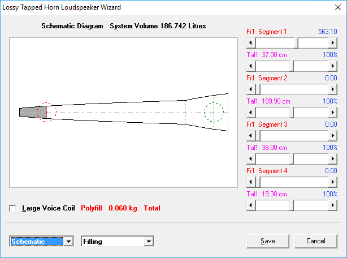Image resolution: width=347 pixels, height=258 pixels.
Task: Enable the Large Voice Coil checkbox
Action: pos(12,208)
